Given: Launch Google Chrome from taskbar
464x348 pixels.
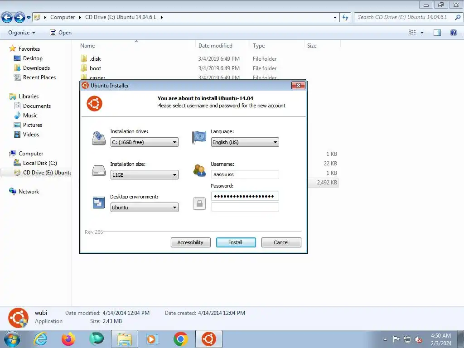Looking at the screenshot, I should [181, 339].
